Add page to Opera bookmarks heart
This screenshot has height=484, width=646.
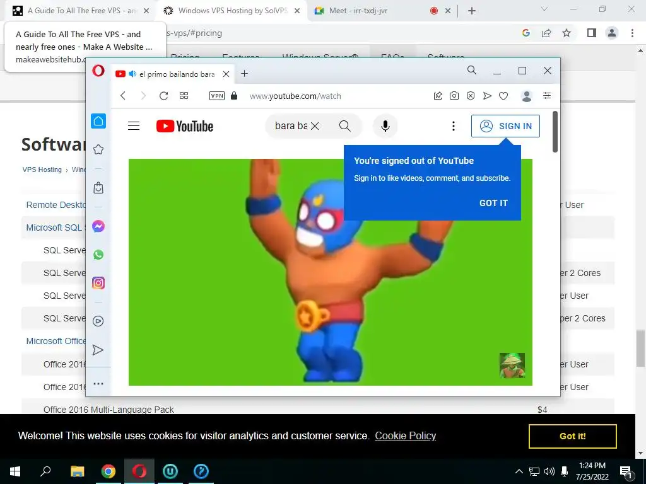(x=503, y=96)
